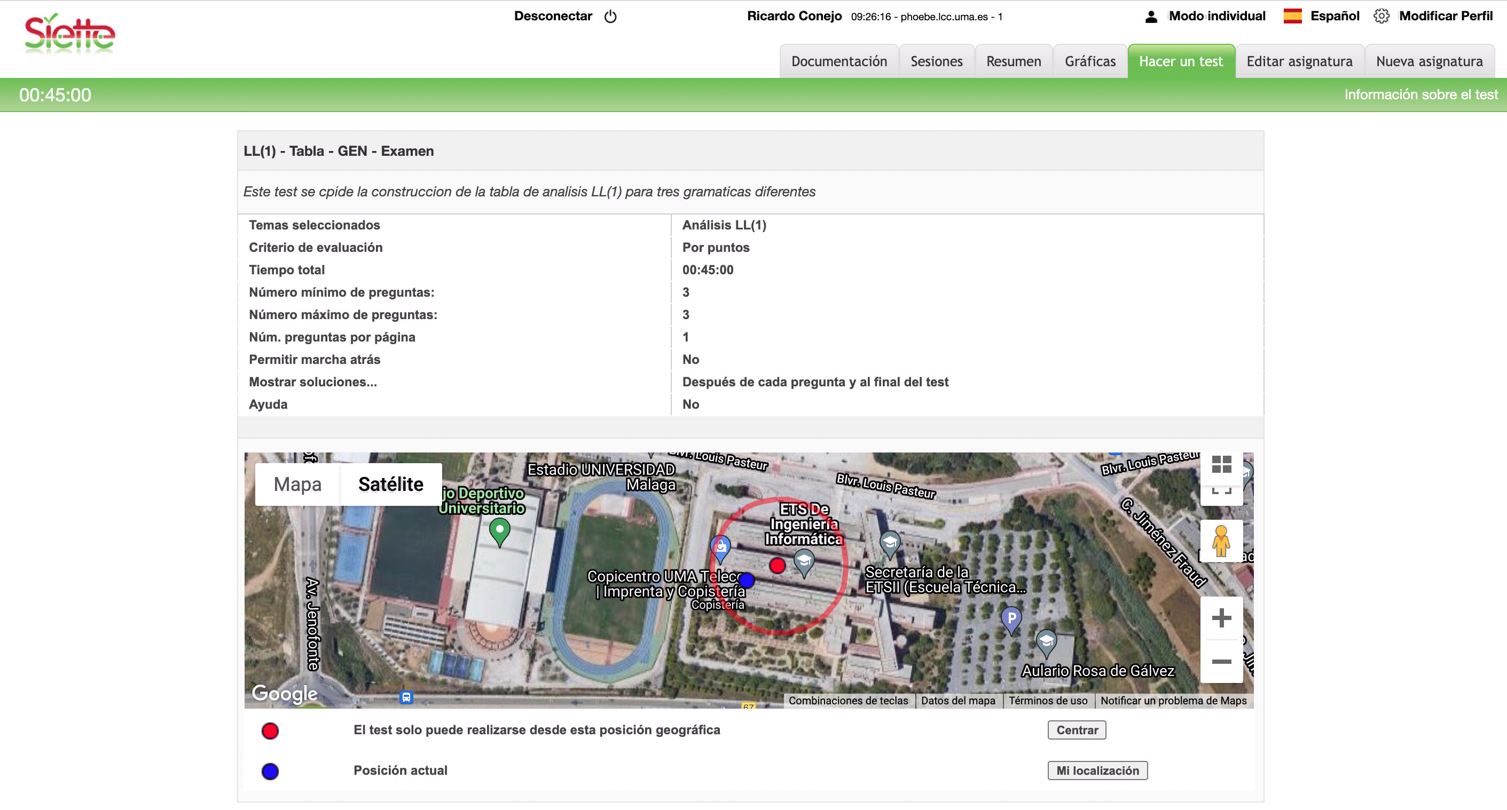Click the red test position dot on map
The image size is (1507, 810).
pyautogui.click(x=777, y=565)
